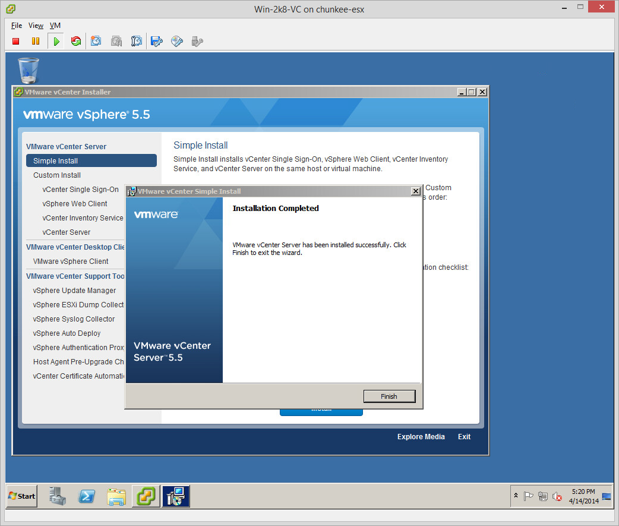Click the floppy drive connect icon

pyautogui.click(x=156, y=41)
